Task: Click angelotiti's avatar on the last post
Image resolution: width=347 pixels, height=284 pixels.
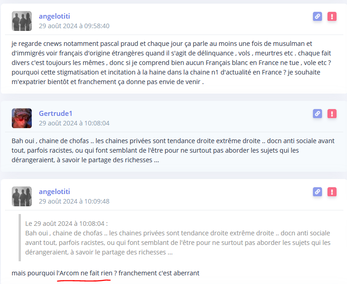Action: 22,196
